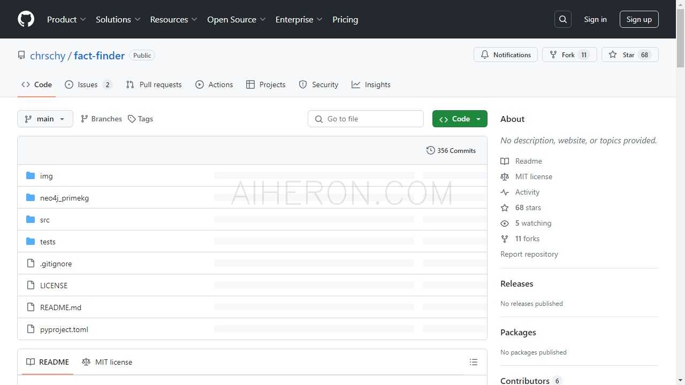Click the .gitignore file icon
Screen dimensions: 685x385
pyautogui.click(x=31, y=264)
